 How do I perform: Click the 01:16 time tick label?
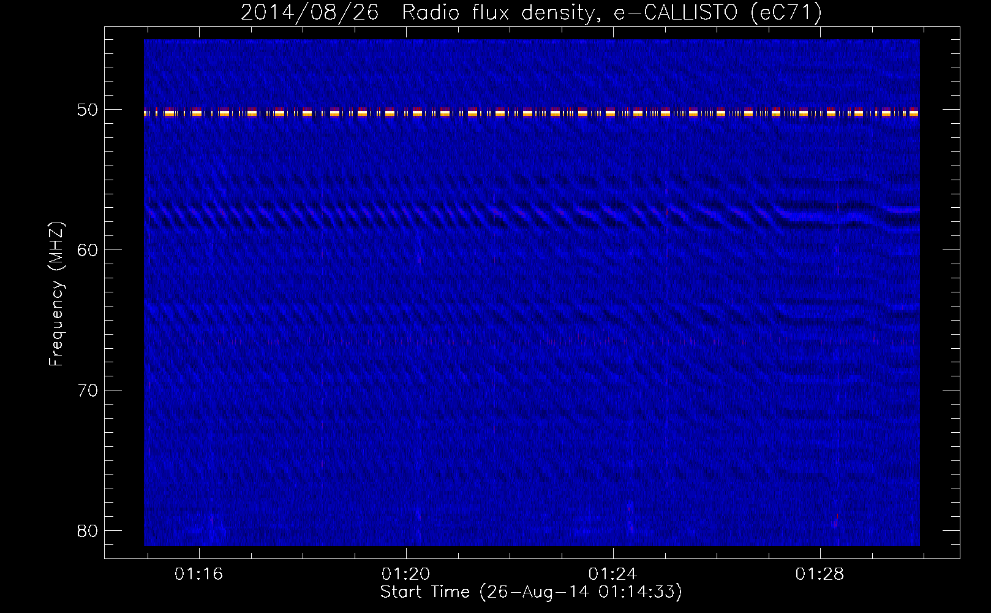click(198, 574)
